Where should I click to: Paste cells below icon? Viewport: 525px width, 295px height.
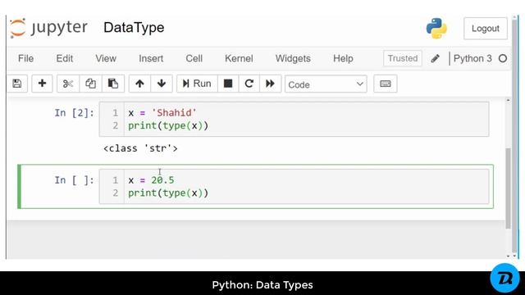tap(113, 84)
